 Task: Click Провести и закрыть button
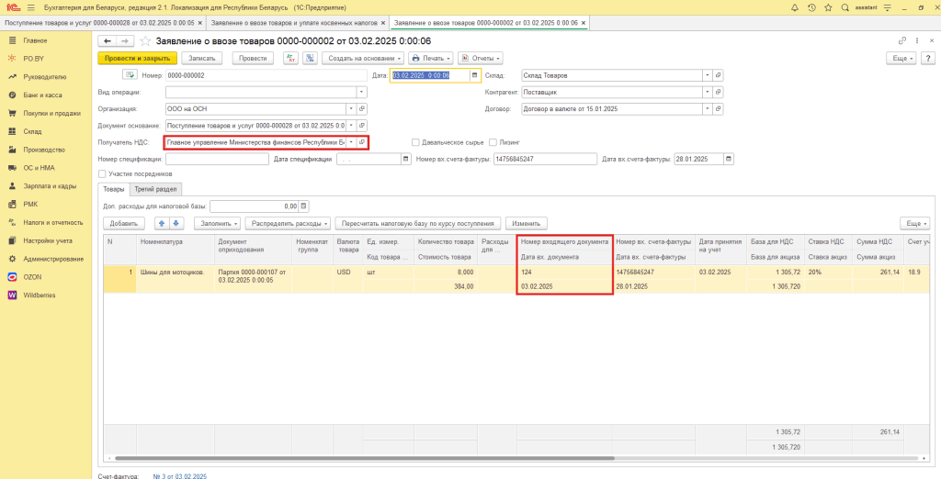138,58
